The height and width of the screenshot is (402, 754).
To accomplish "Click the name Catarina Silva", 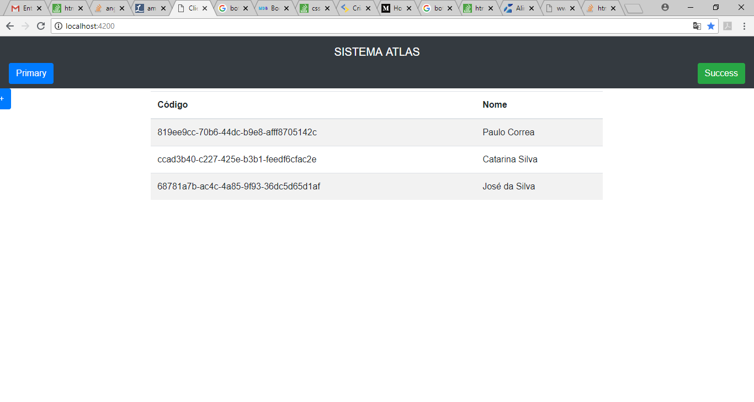I will click(x=510, y=160).
